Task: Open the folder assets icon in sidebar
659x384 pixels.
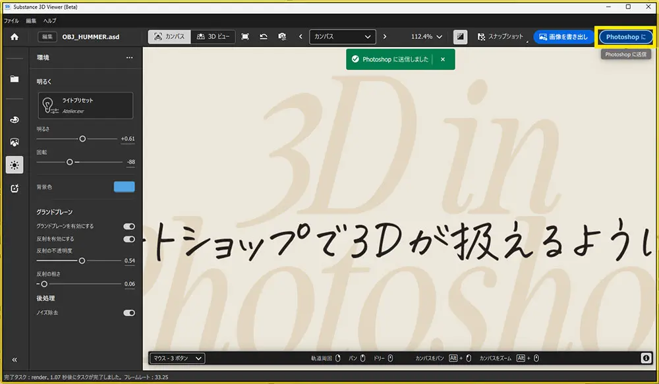Action: (x=14, y=79)
